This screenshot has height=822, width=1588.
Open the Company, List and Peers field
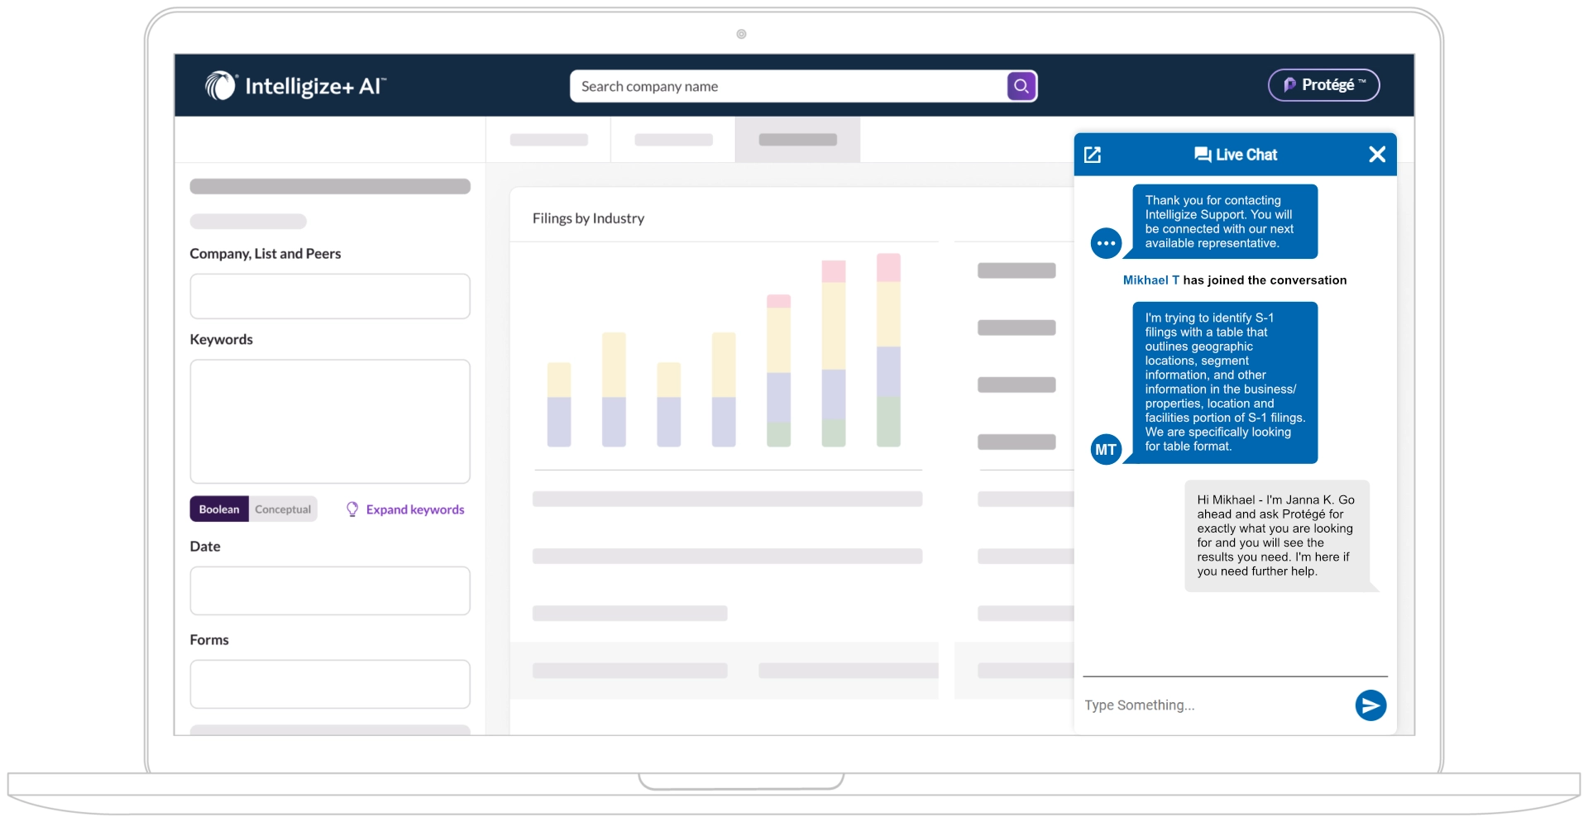coord(330,296)
